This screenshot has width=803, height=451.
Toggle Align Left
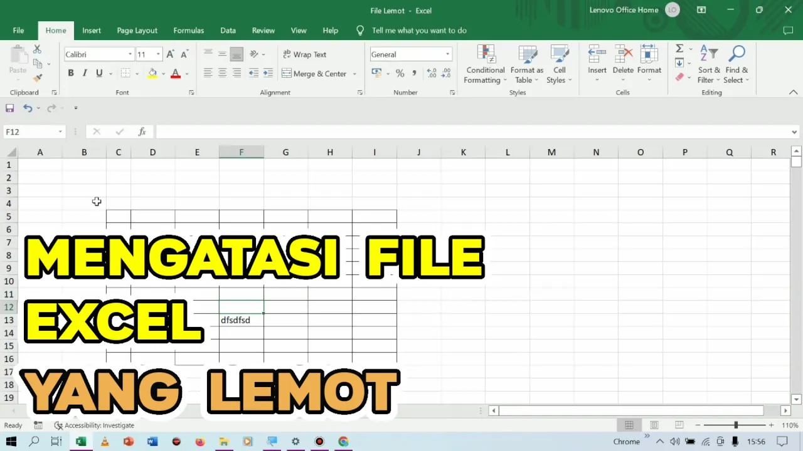pyautogui.click(x=208, y=73)
